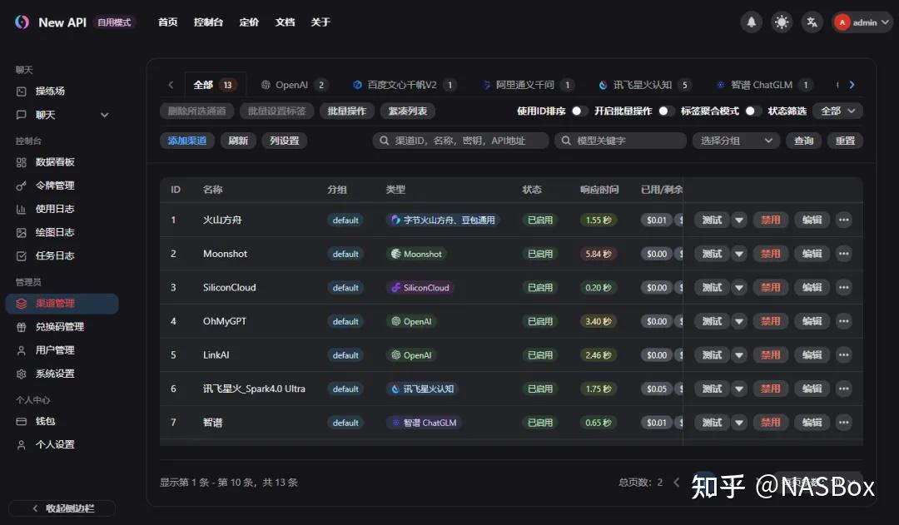Open more options for OhMyGPT row
899x525 pixels.
(843, 321)
